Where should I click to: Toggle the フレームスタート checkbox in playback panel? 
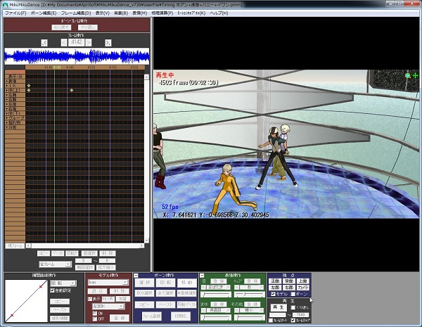(x=271, y=321)
